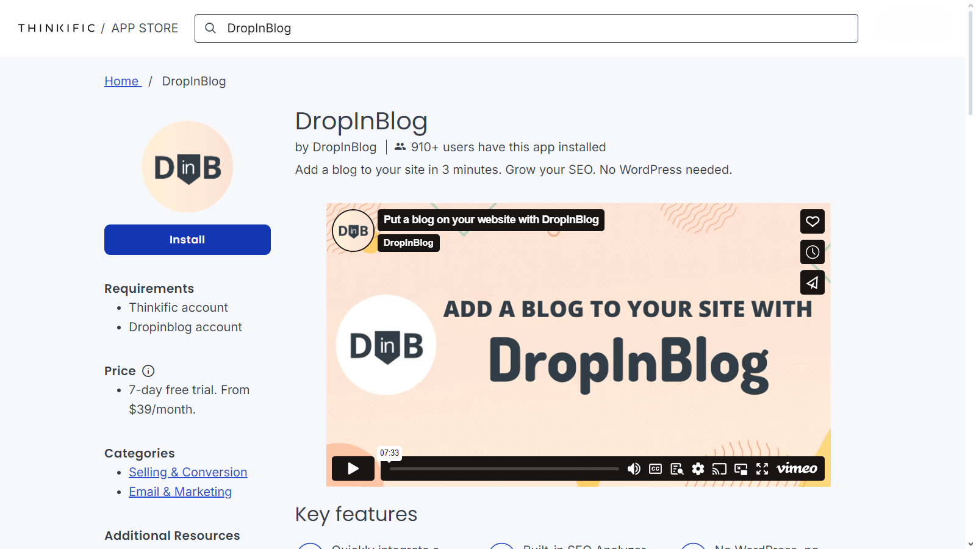Click 'Thinkific account' requirement
Screen dimensions: 976x549
pos(178,307)
